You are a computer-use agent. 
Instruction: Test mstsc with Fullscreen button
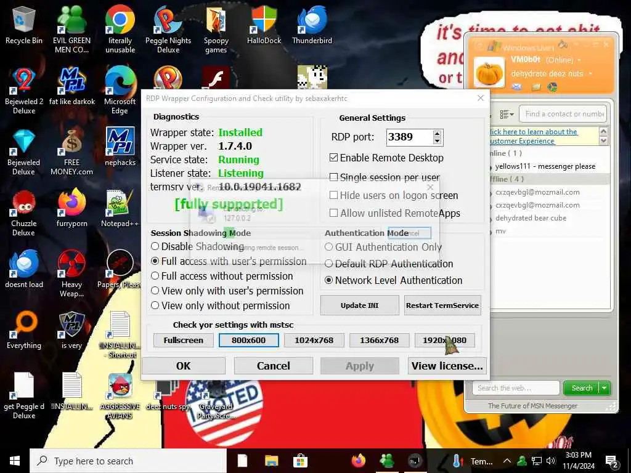click(x=184, y=340)
